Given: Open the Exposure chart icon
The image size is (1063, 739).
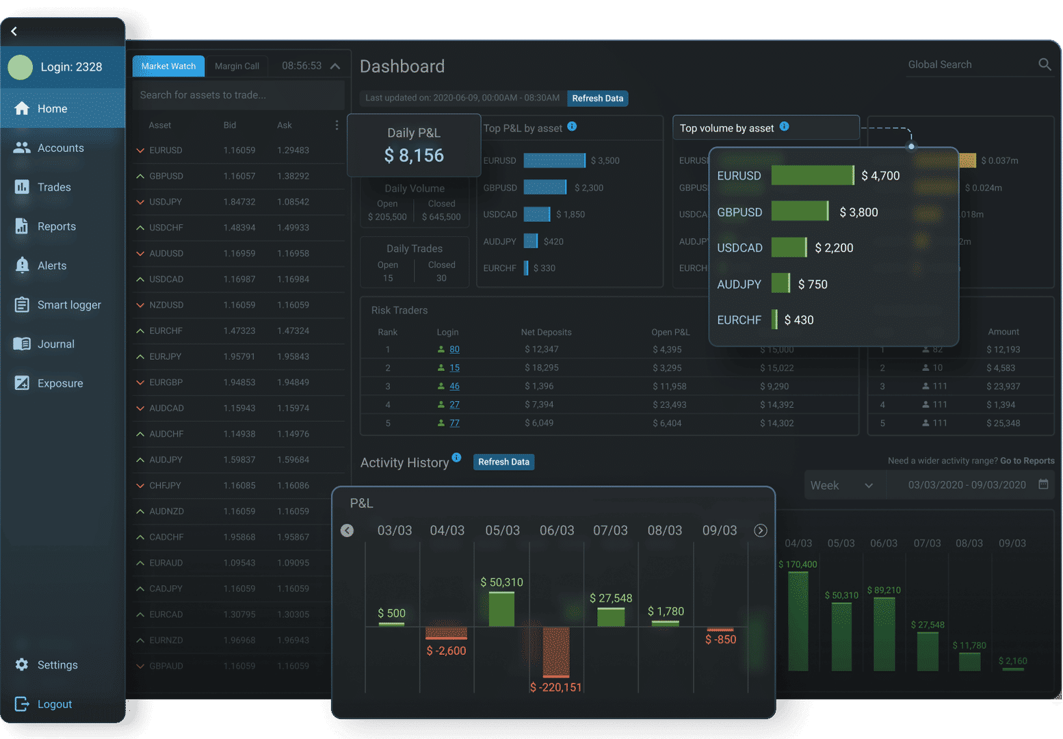Looking at the screenshot, I should pyautogui.click(x=22, y=383).
